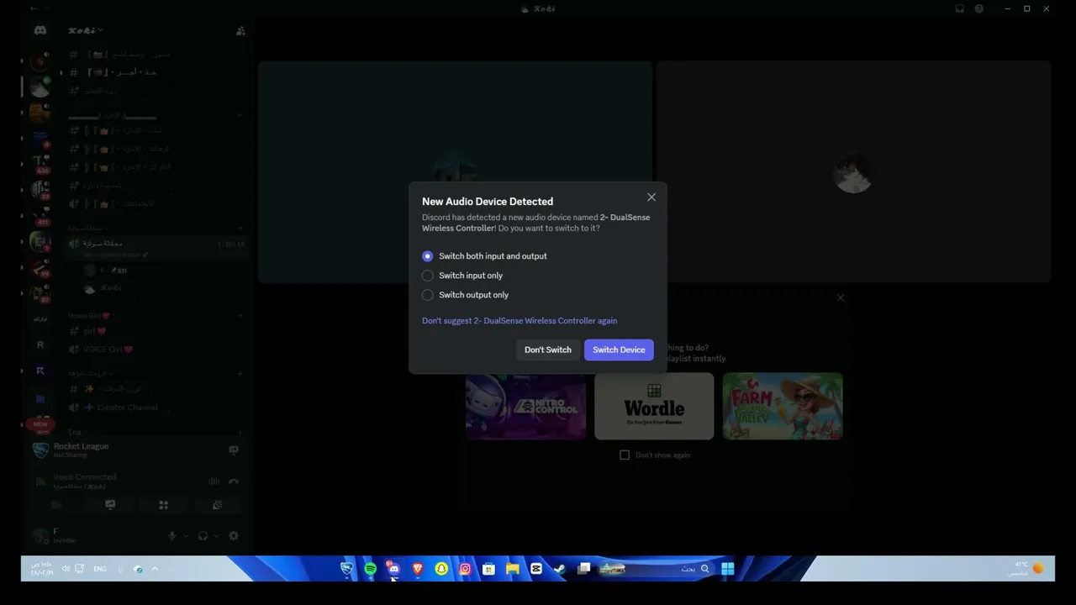The image size is (1076, 605).
Task: Open user profile avatar showing Invisible
Action: coord(40,536)
